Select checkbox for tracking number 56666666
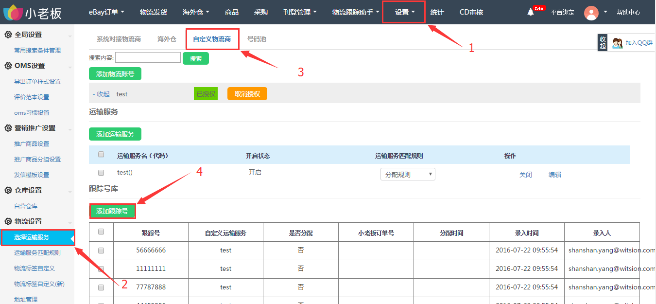This screenshot has height=304, width=656. click(101, 250)
